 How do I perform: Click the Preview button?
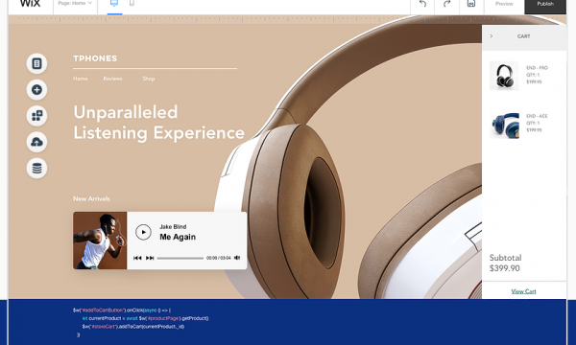504,4
